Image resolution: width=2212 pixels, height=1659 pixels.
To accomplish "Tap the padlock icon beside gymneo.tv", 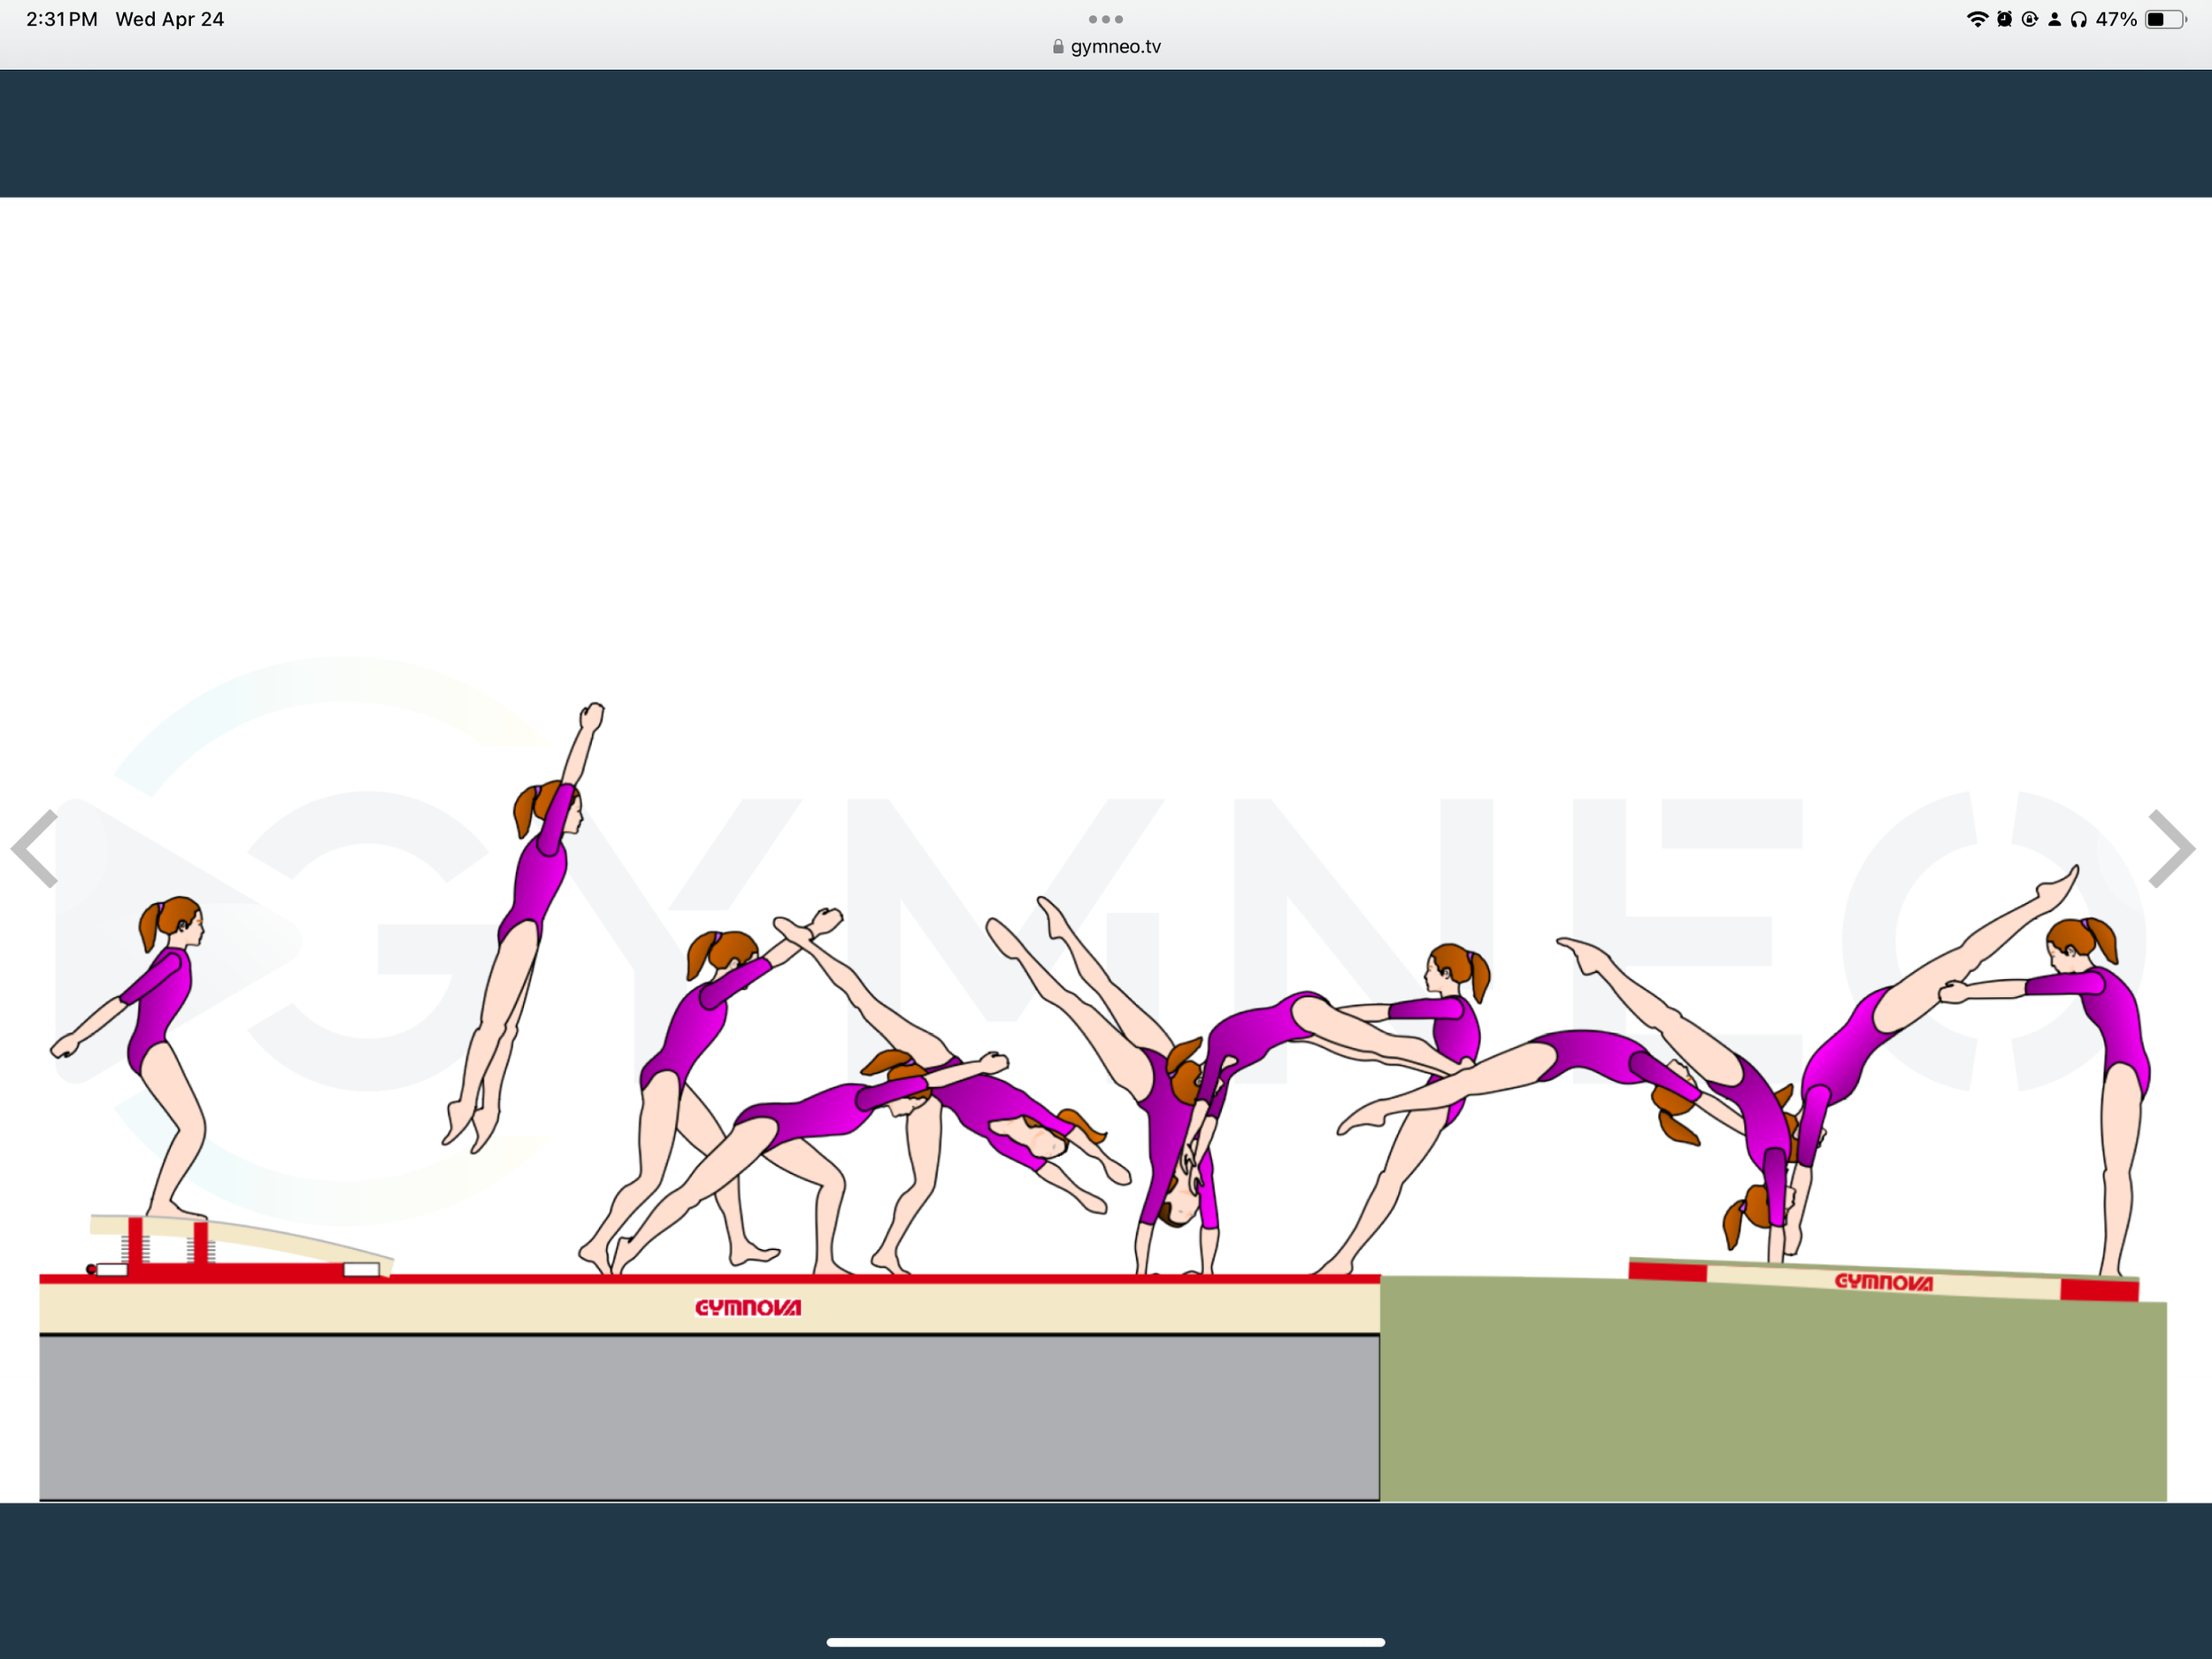I will pos(1058,47).
